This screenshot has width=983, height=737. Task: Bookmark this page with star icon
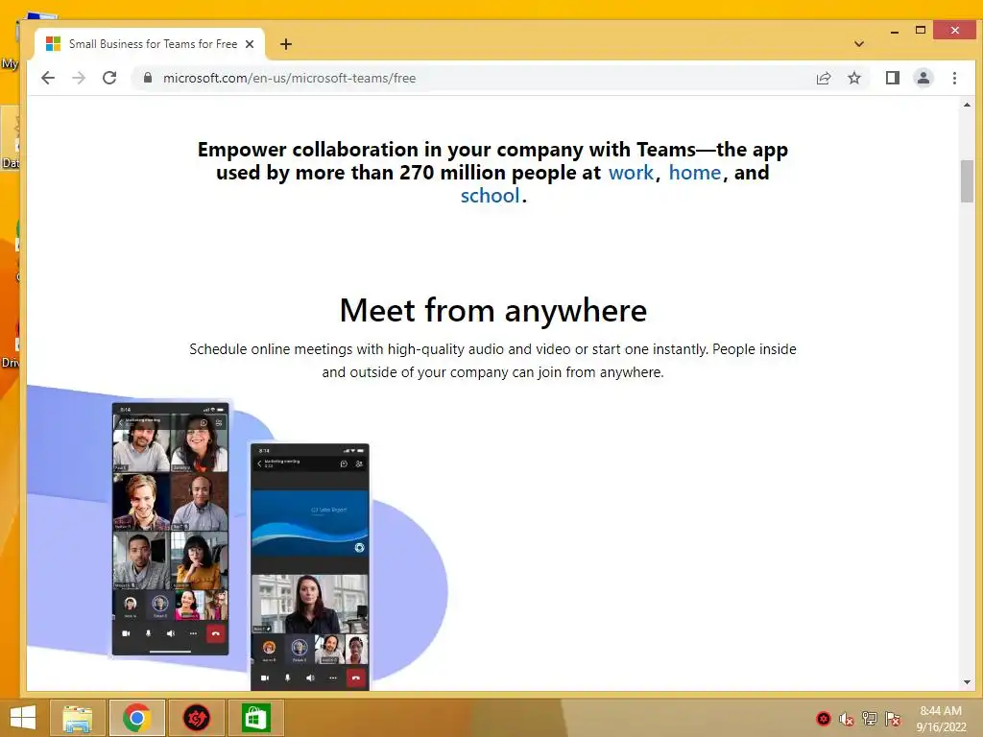coord(853,78)
